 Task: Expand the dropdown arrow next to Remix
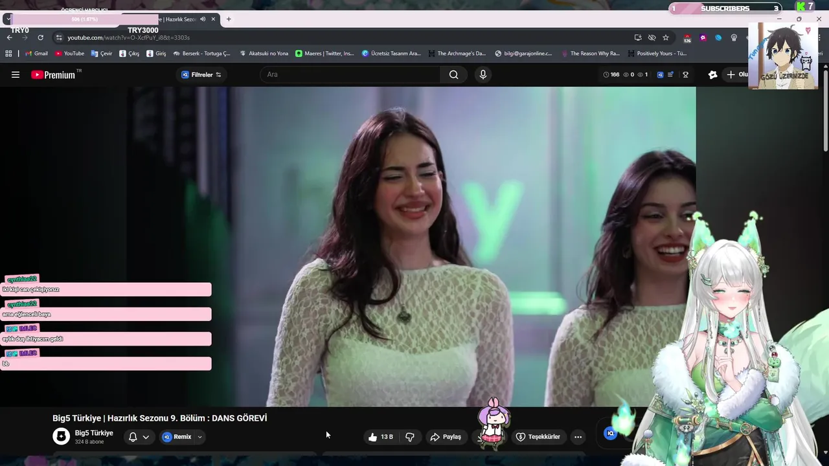(199, 437)
